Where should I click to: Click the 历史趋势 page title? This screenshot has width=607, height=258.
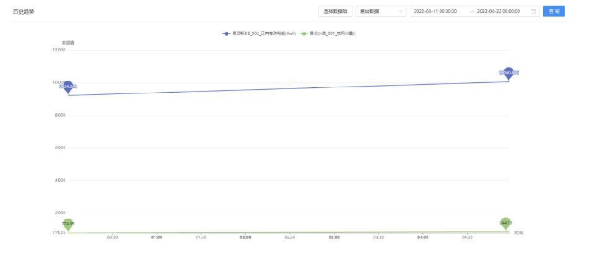(25, 11)
